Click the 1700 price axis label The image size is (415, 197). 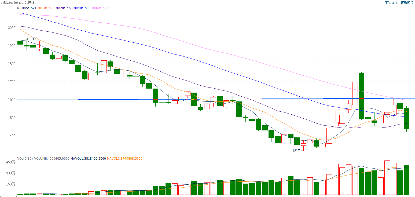click(x=12, y=82)
